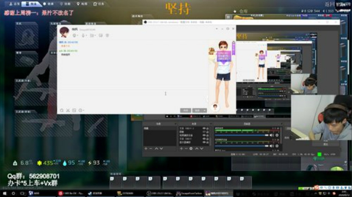Open the OBS Scenes dock options arrow
The height and width of the screenshot is (197, 352).
pyautogui.click(x=176, y=124)
